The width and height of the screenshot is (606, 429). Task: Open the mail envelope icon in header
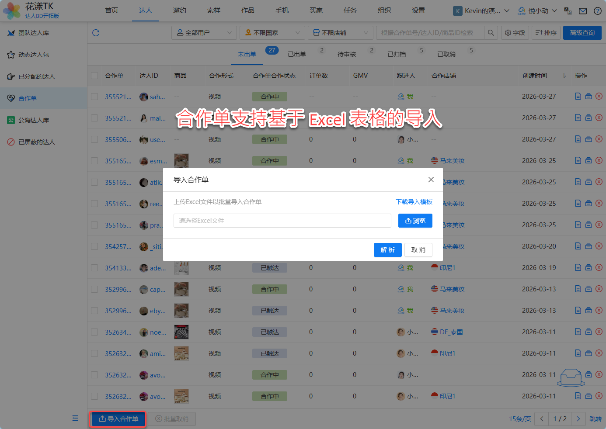pyautogui.click(x=583, y=11)
